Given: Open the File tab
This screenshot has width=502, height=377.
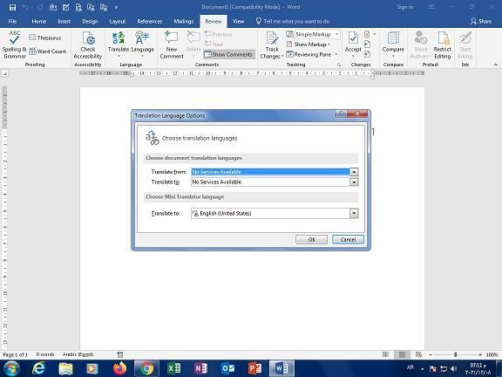Looking at the screenshot, I should [12, 22].
